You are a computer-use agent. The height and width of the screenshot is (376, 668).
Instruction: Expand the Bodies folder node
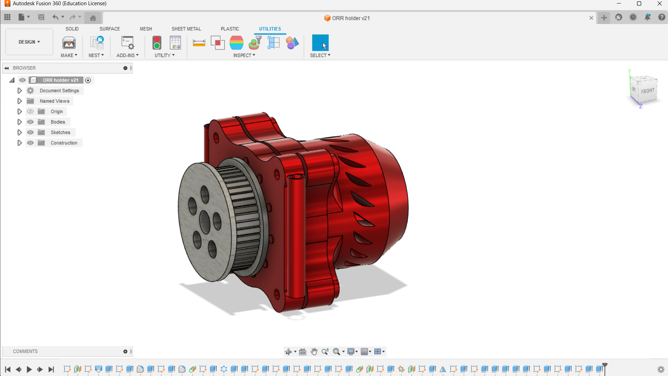click(x=19, y=122)
